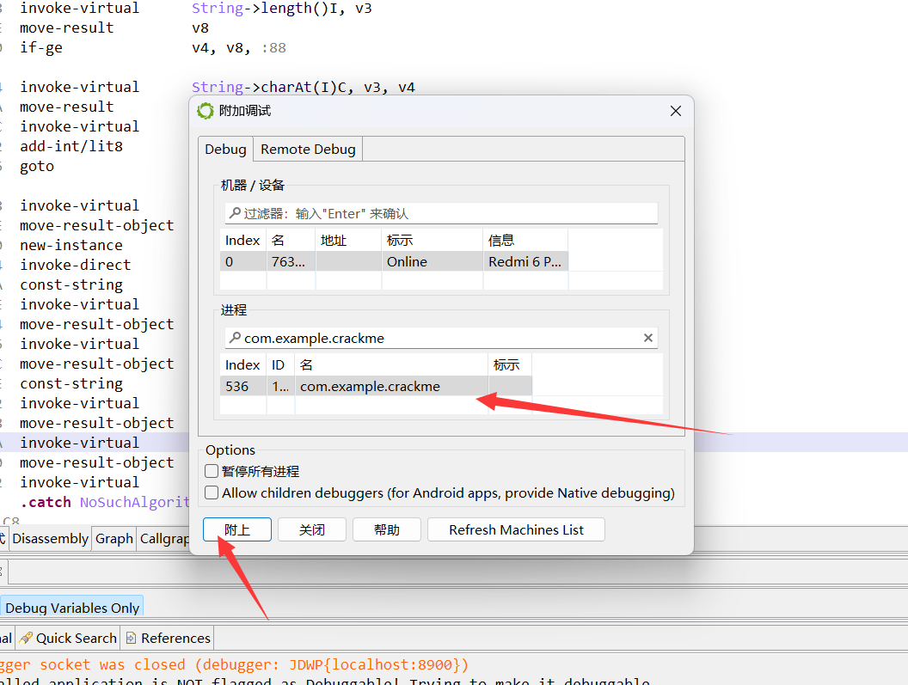Clear the process filter with the X icon

tap(648, 339)
